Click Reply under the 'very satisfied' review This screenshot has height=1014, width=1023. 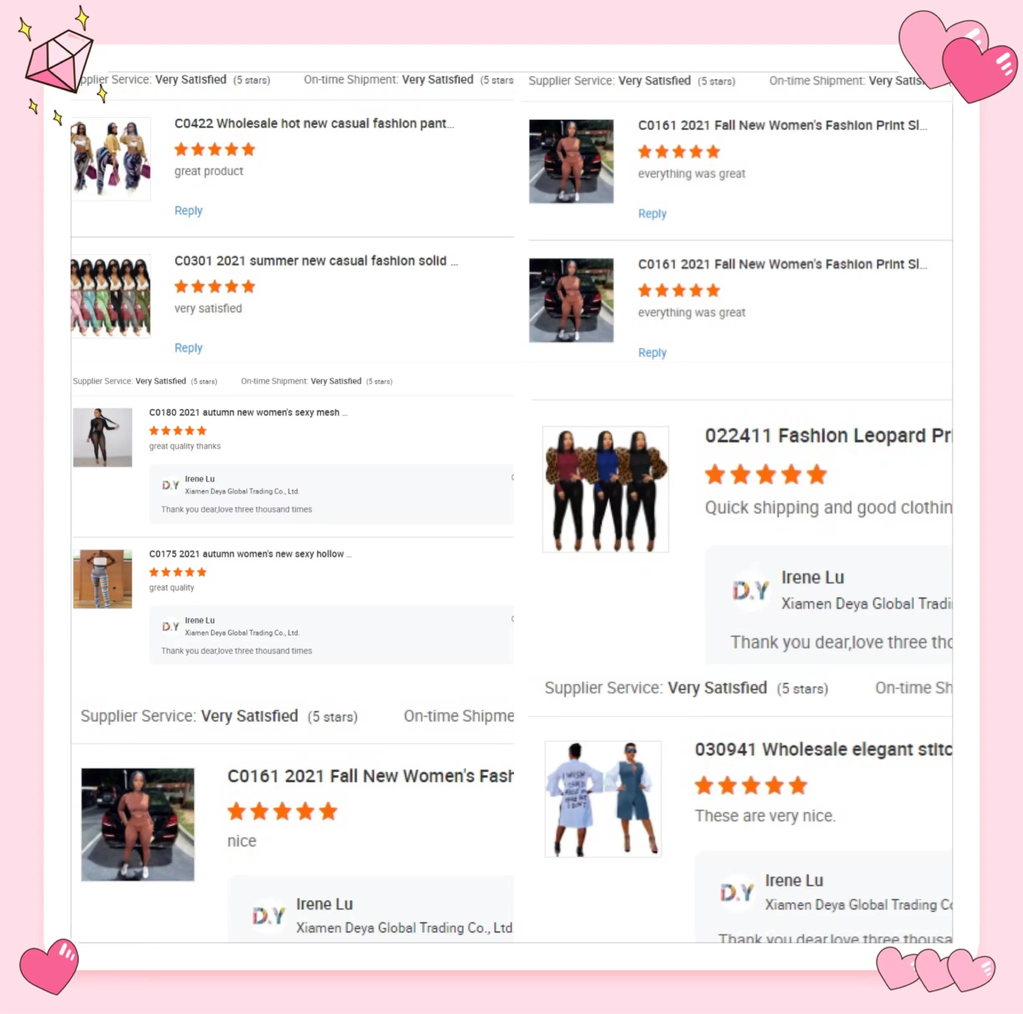pyautogui.click(x=188, y=348)
